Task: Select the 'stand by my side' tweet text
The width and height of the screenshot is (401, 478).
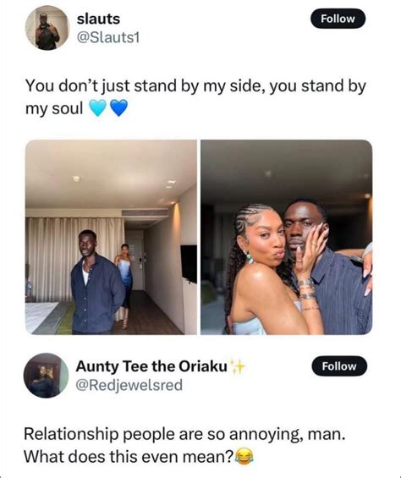Action: point(195,97)
